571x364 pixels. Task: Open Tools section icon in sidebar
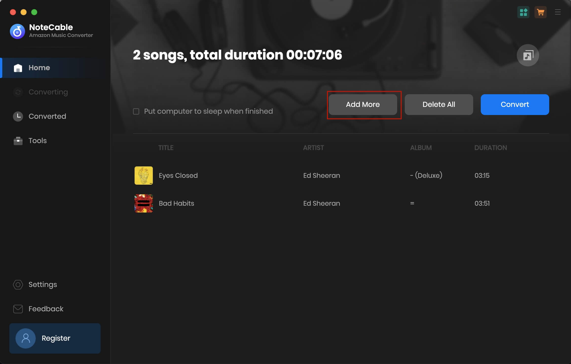[x=17, y=140]
